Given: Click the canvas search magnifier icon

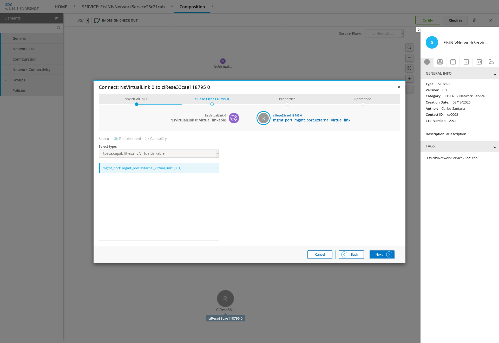Looking at the screenshot, I should coord(409,47).
